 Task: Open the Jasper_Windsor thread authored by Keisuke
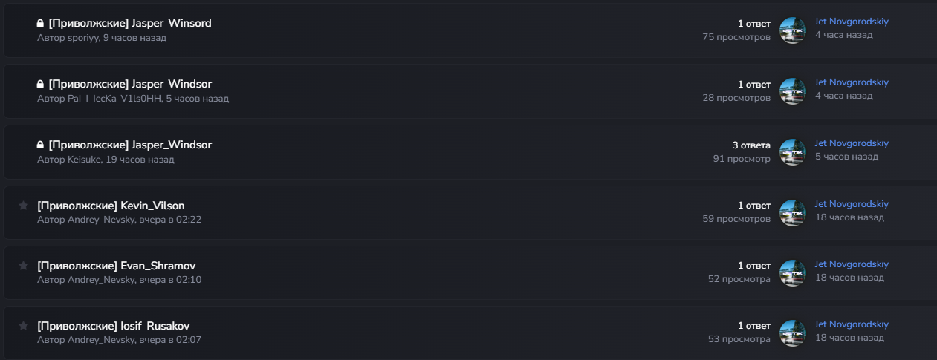click(130, 145)
